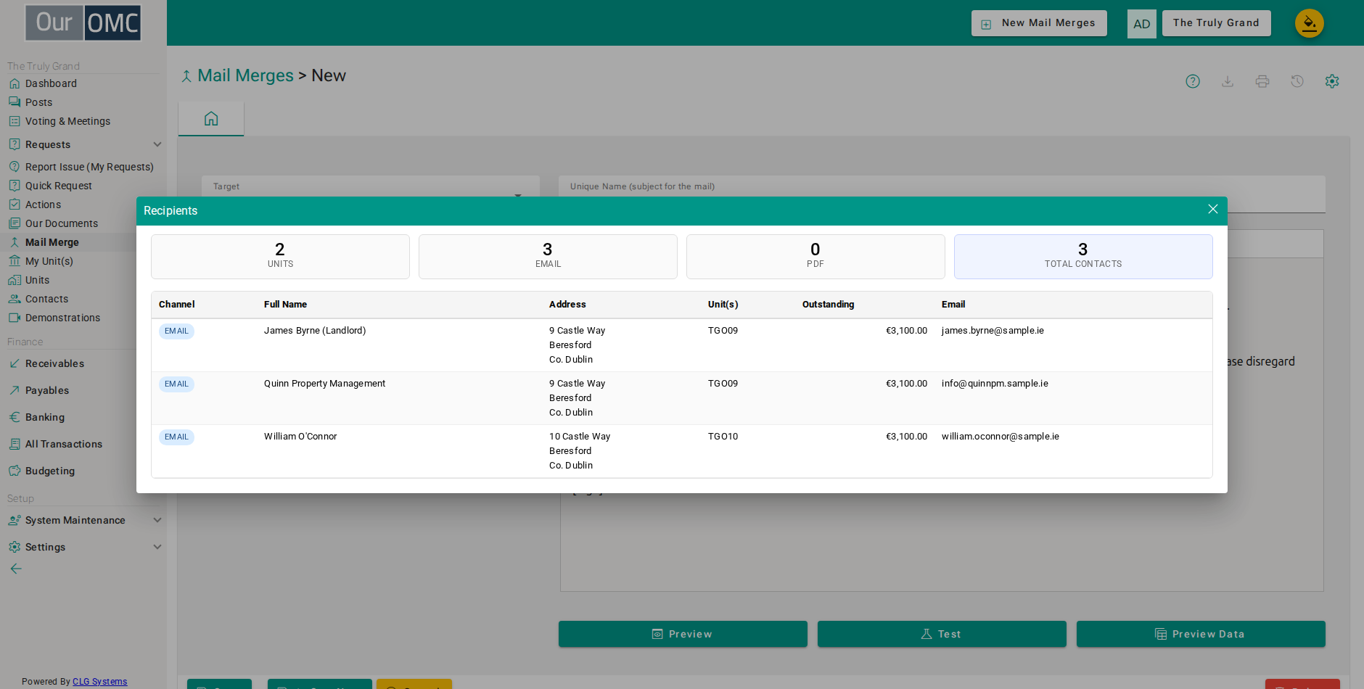The height and width of the screenshot is (689, 1364).
Task: Click email james.byrne@sample.ie
Action: pyautogui.click(x=993, y=331)
